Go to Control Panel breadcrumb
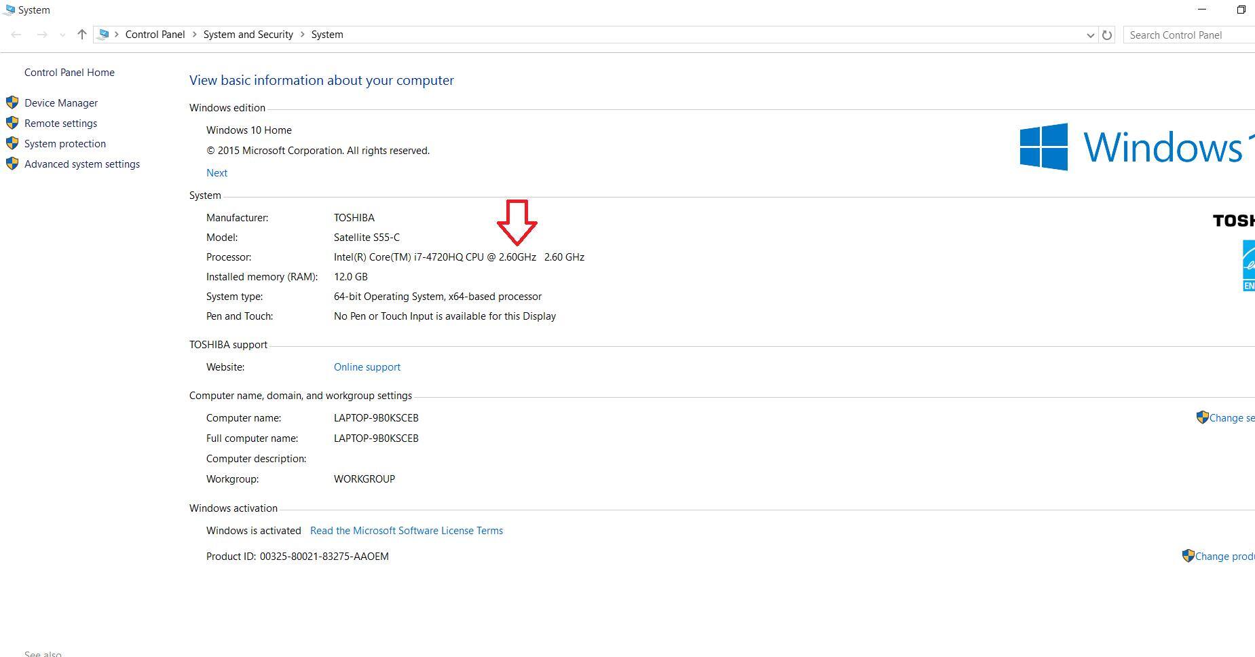The width and height of the screenshot is (1255, 657). coord(155,35)
